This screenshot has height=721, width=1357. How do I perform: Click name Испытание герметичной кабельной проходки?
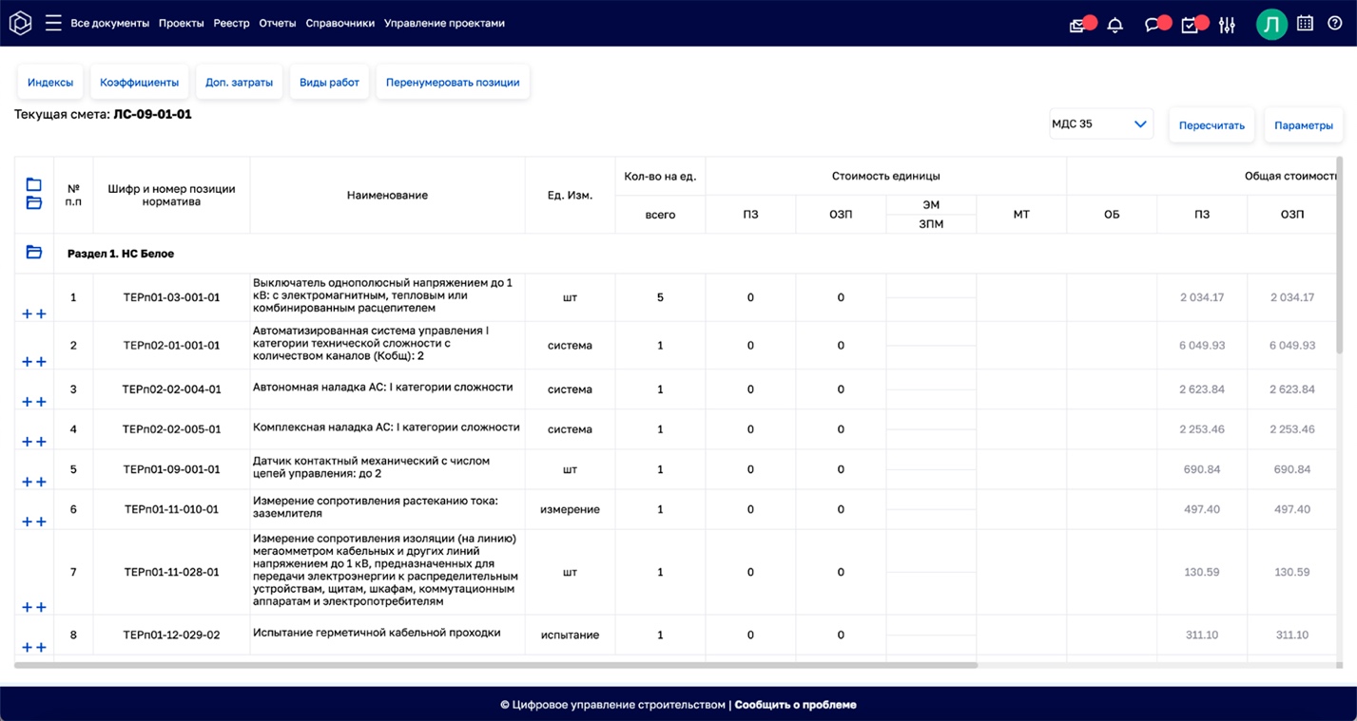coord(377,633)
